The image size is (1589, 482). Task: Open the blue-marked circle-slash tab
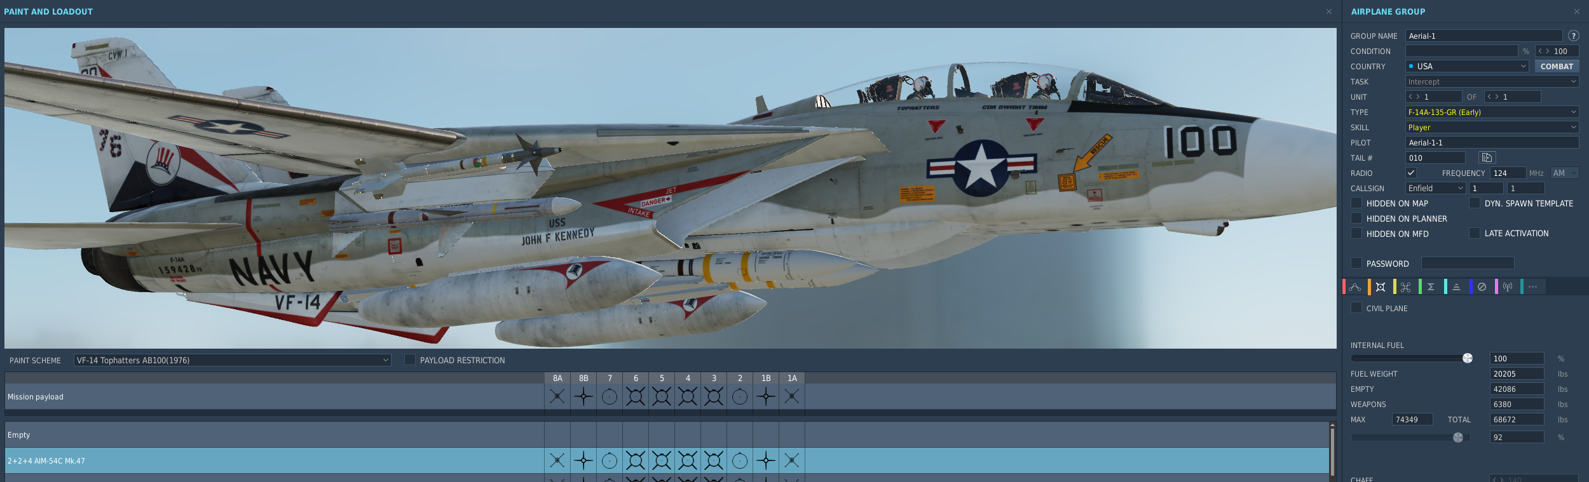point(1482,286)
